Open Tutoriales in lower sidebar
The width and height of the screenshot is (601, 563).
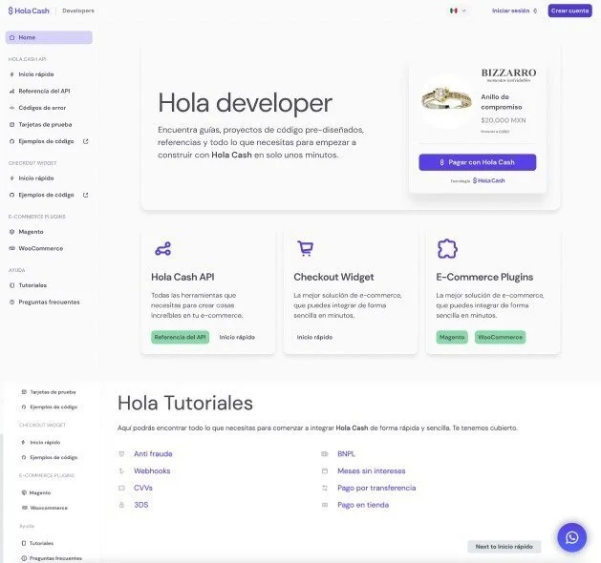pyautogui.click(x=37, y=543)
